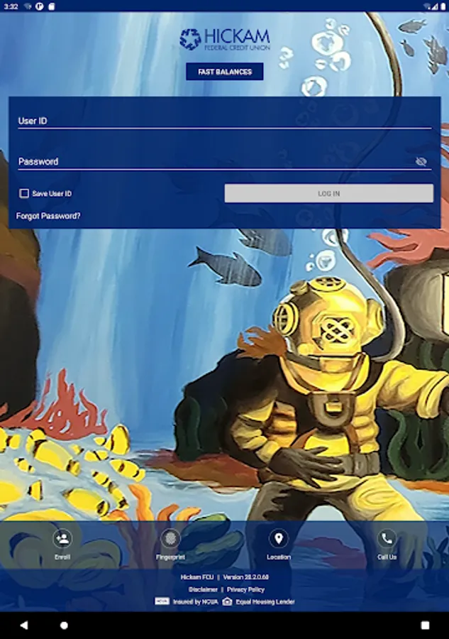Focus the User ID field
This screenshot has height=639, width=449.
coord(224,121)
